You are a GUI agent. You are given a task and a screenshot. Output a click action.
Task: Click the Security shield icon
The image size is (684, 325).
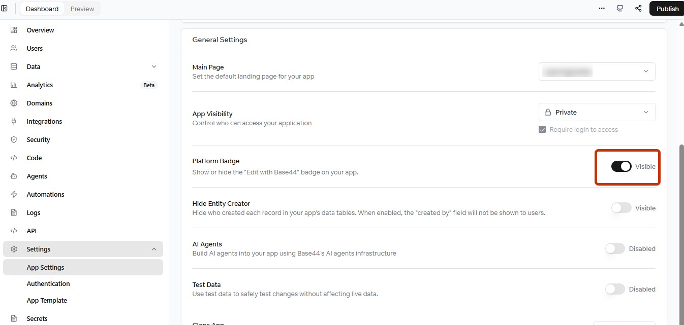[14, 139]
